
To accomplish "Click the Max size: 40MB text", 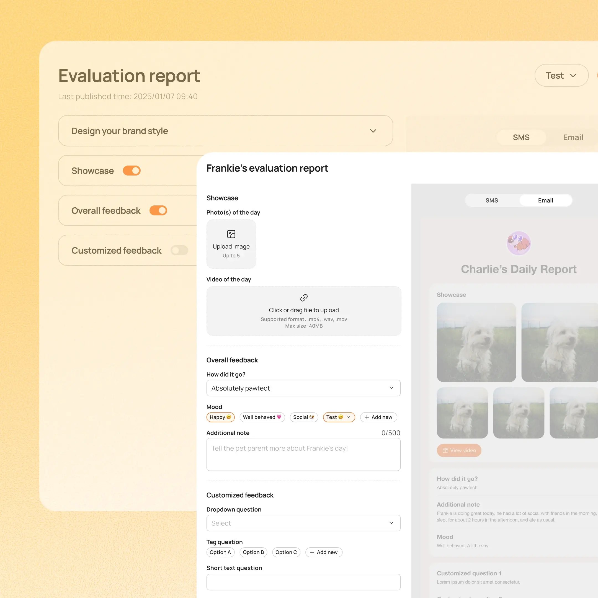I will pyautogui.click(x=304, y=326).
